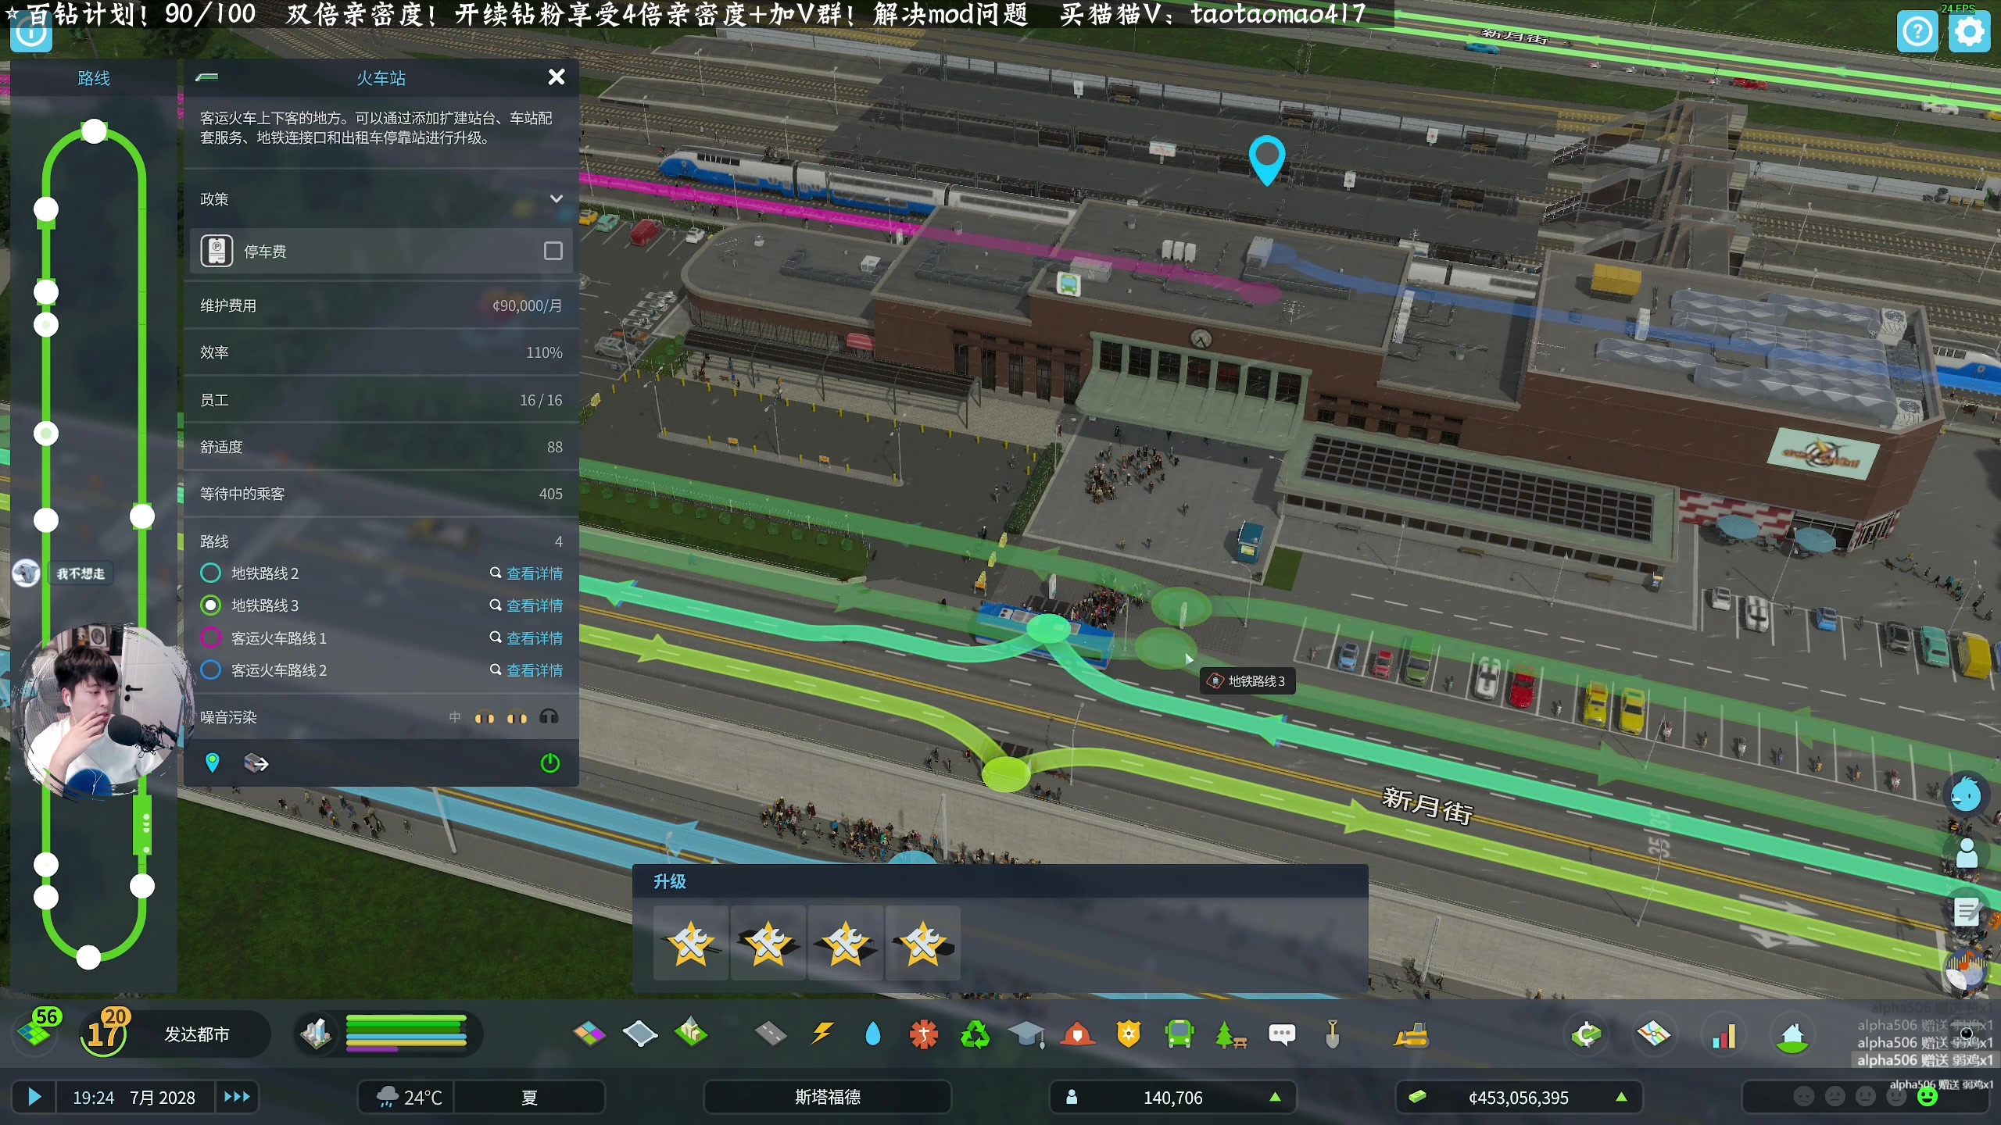Activate the Bulldozer tool
This screenshot has height=1125, width=2001.
point(1412,1034)
